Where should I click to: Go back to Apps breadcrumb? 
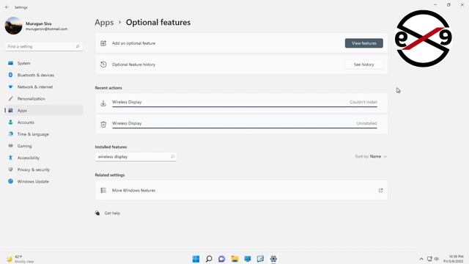pos(104,23)
